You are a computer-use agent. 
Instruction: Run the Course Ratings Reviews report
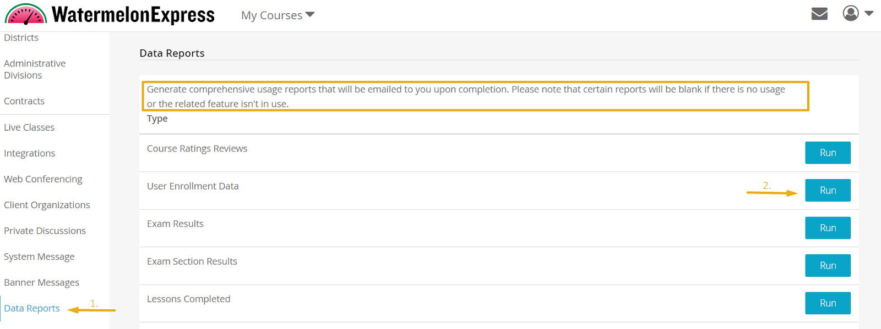point(828,153)
